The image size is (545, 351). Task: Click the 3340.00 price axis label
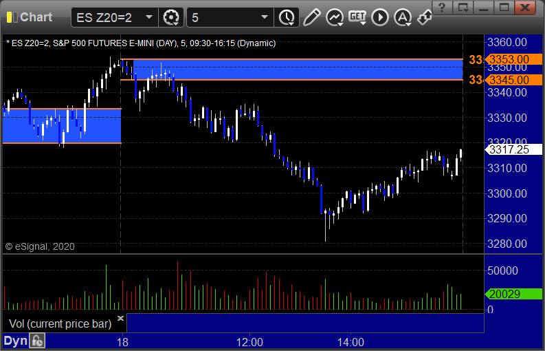pyautogui.click(x=507, y=93)
